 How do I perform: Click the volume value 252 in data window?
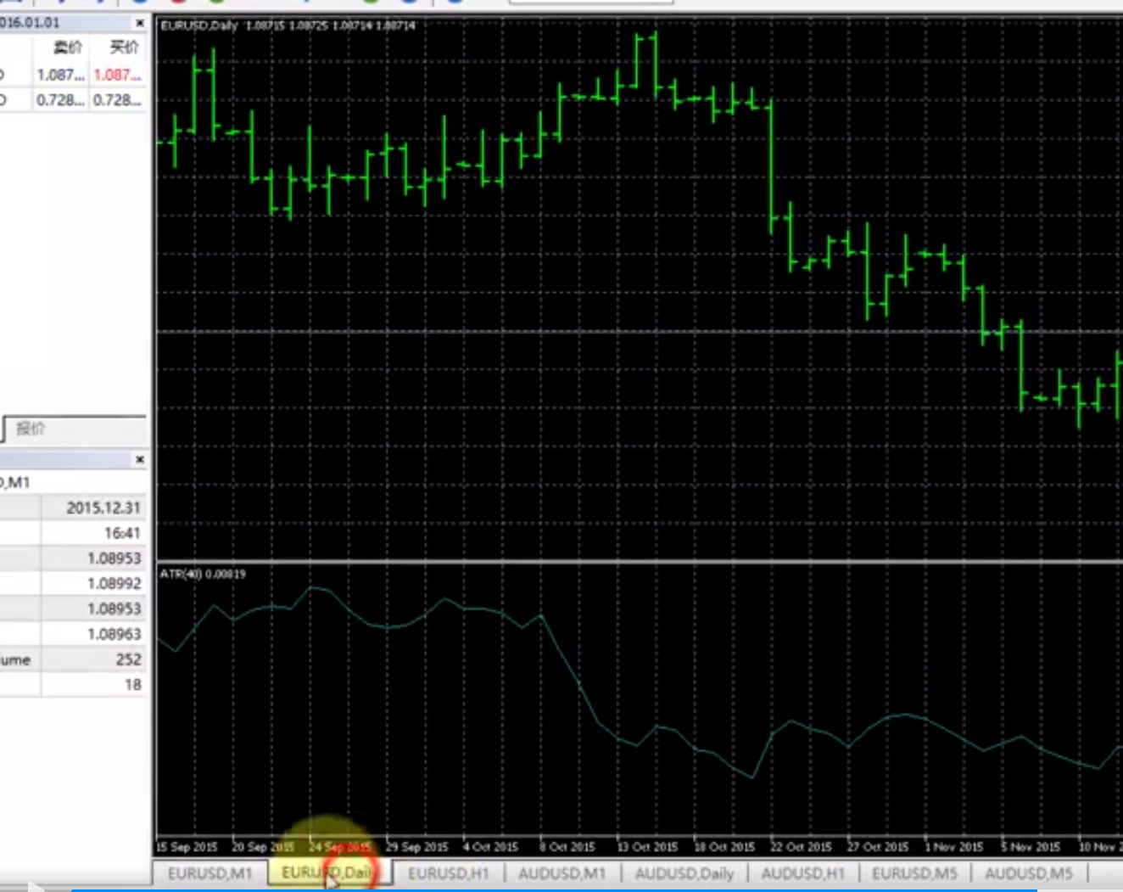point(128,659)
